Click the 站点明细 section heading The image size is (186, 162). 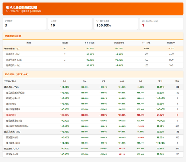[x=17, y=74]
